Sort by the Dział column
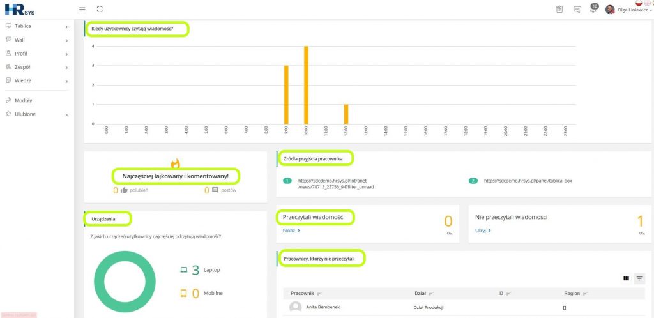 coord(424,293)
